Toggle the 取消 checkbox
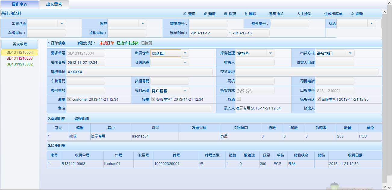 tap(239, 99)
